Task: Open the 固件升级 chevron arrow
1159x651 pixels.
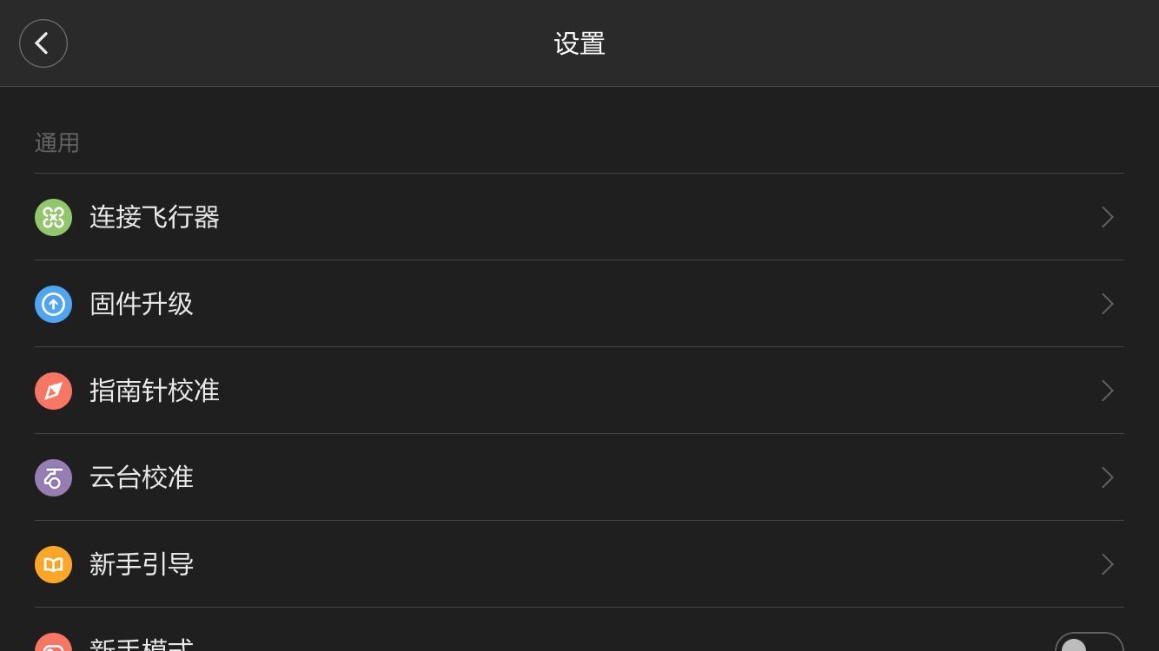Action: (1107, 304)
